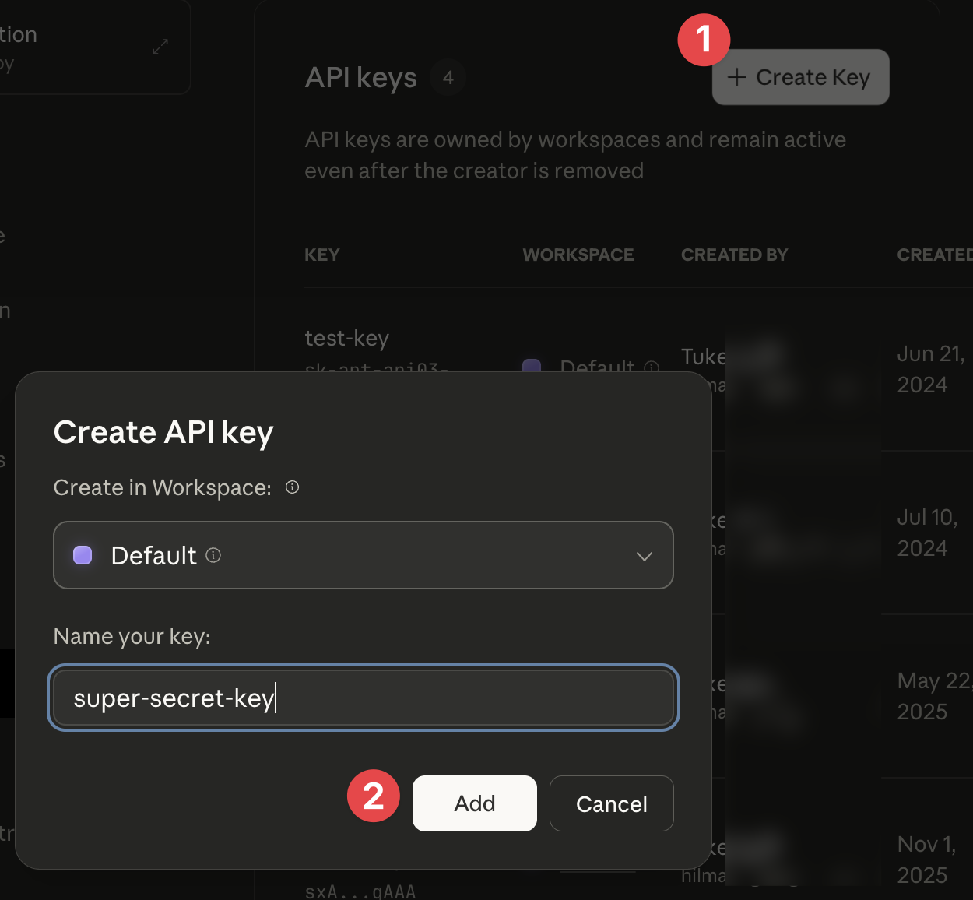Image resolution: width=973 pixels, height=900 pixels.
Task: Click the chevron arrow in workspace selector
Action: (644, 556)
